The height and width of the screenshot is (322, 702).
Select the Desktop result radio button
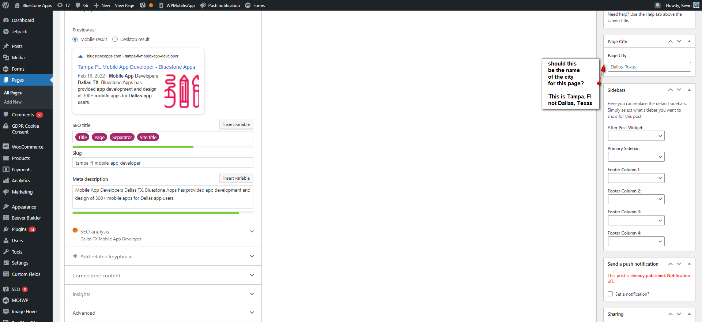115,39
